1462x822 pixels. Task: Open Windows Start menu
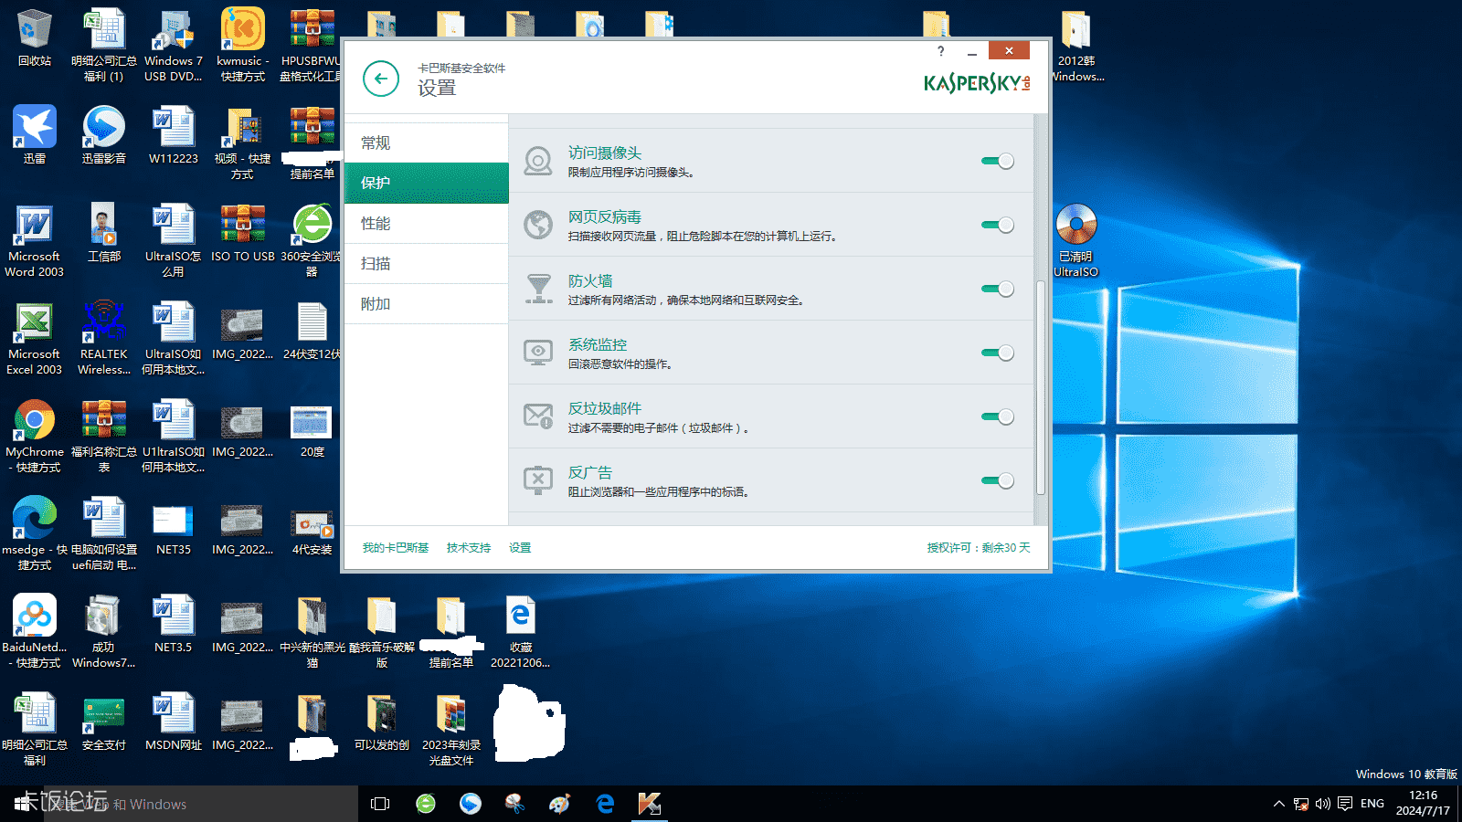(22, 804)
